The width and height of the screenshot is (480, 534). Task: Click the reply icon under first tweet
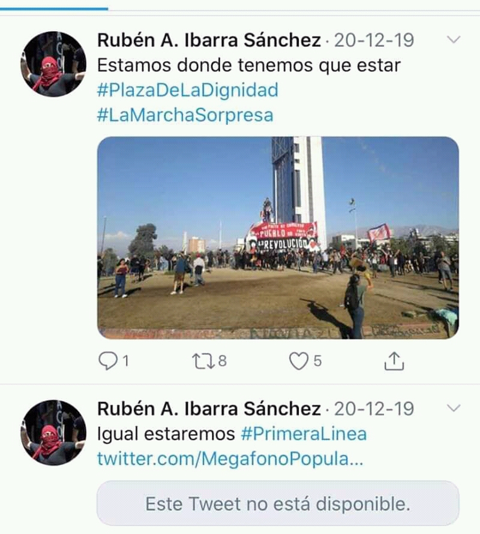108,361
